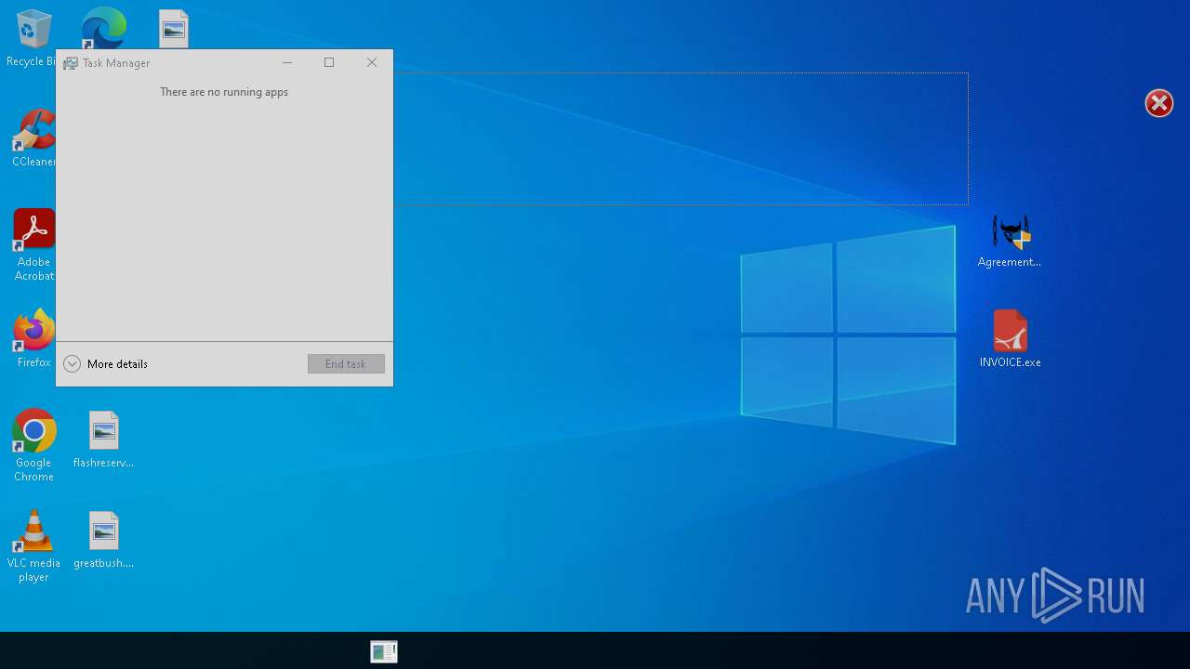Minimize the Task Manager window
Image resolution: width=1190 pixels, height=669 pixels.
click(287, 62)
